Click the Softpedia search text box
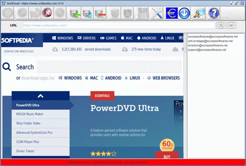This screenshot has width=246, height=166. (109, 67)
